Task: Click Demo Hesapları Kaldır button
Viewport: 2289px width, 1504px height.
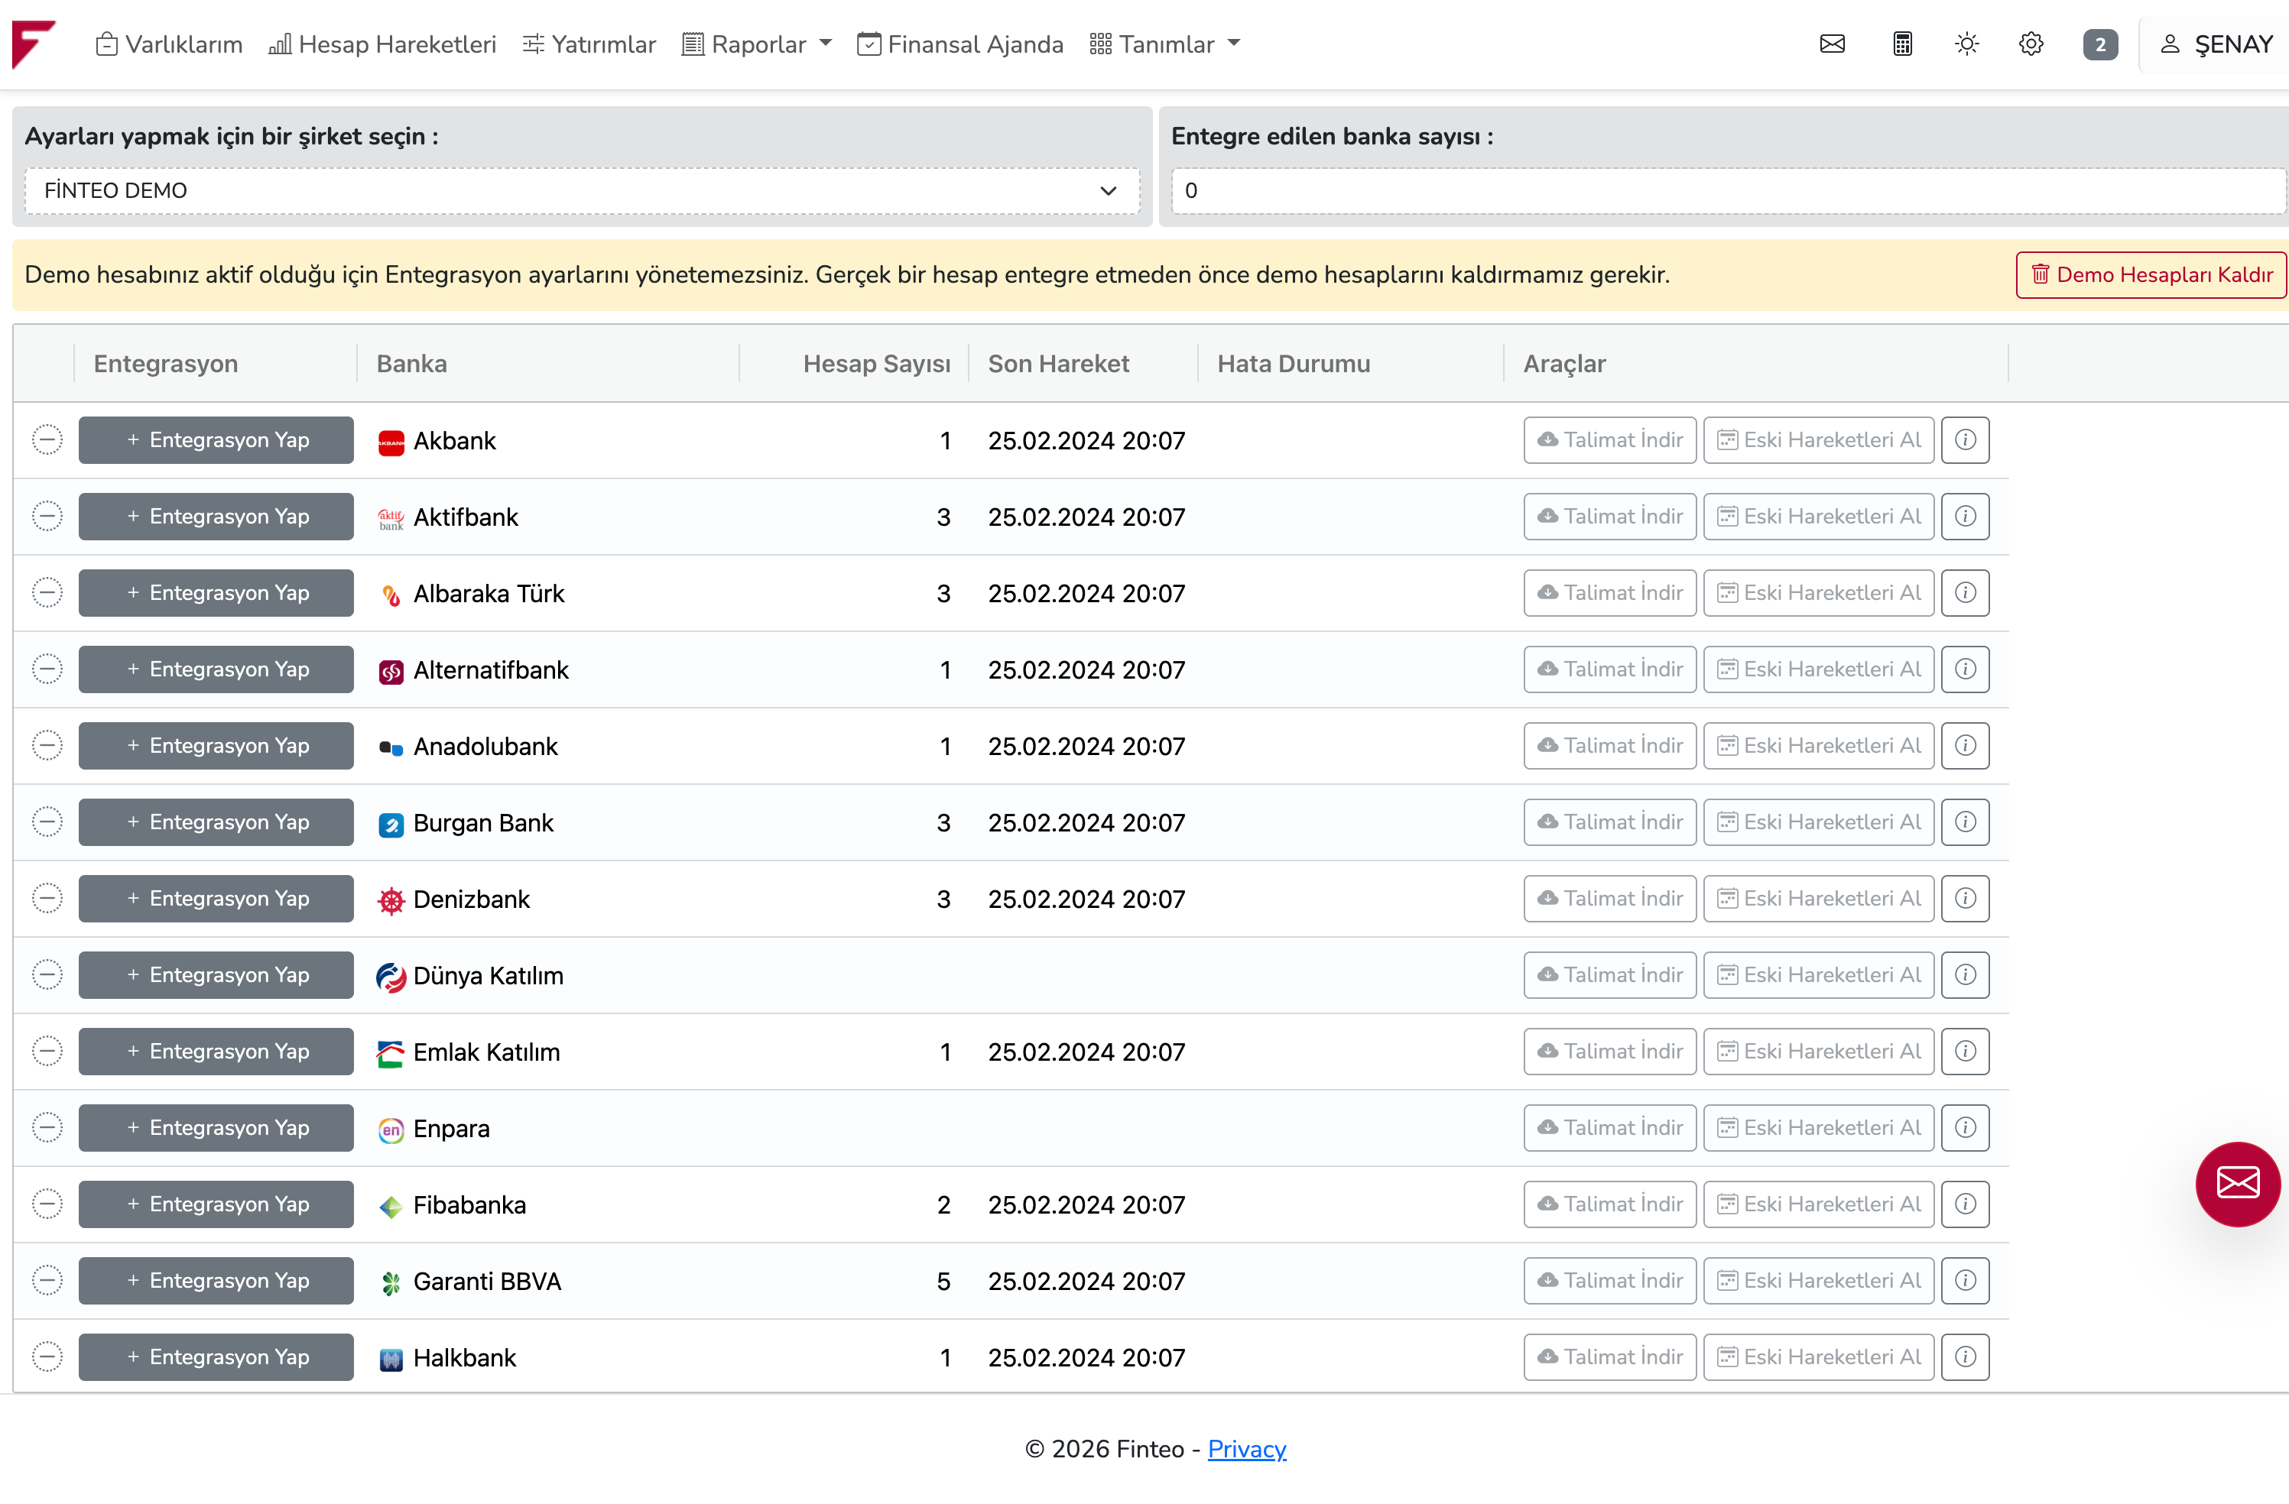Action: click(2150, 275)
